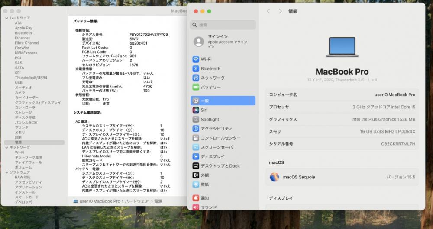Click the 検索 search field
This screenshot has width=433, height=229.
[x=223, y=25]
